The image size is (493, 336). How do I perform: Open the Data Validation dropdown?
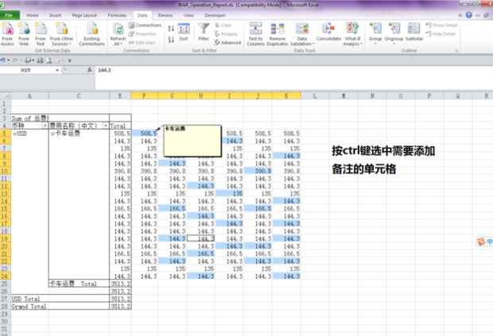[302, 44]
